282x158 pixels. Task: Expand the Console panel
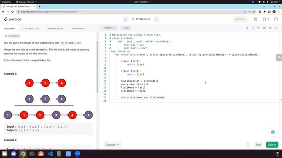pyautogui.click(x=112, y=144)
